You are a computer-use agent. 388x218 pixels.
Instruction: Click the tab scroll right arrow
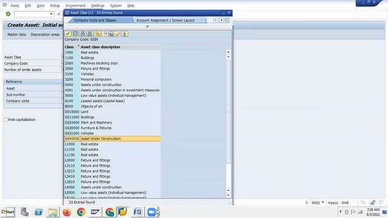[221, 20]
